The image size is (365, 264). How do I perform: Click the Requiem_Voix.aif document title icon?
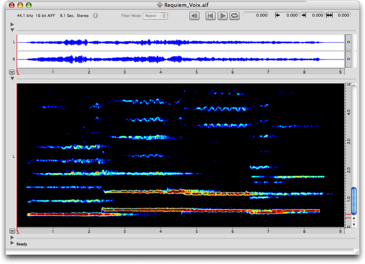coord(160,4)
